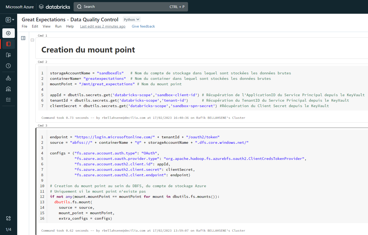Open the Workflows list sidebar icon
The width and height of the screenshot is (368, 235).
pyautogui.click(x=9, y=100)
